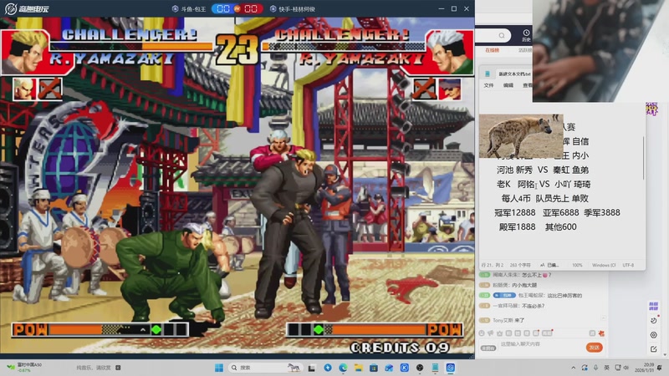669x376 pixels.
Task: Click the orange 发送 send button
Action: coord(595,348)
